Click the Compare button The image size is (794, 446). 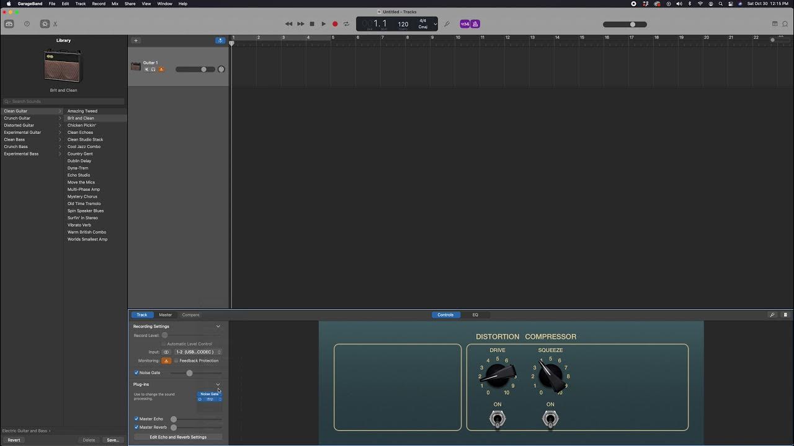click(191, 315)
